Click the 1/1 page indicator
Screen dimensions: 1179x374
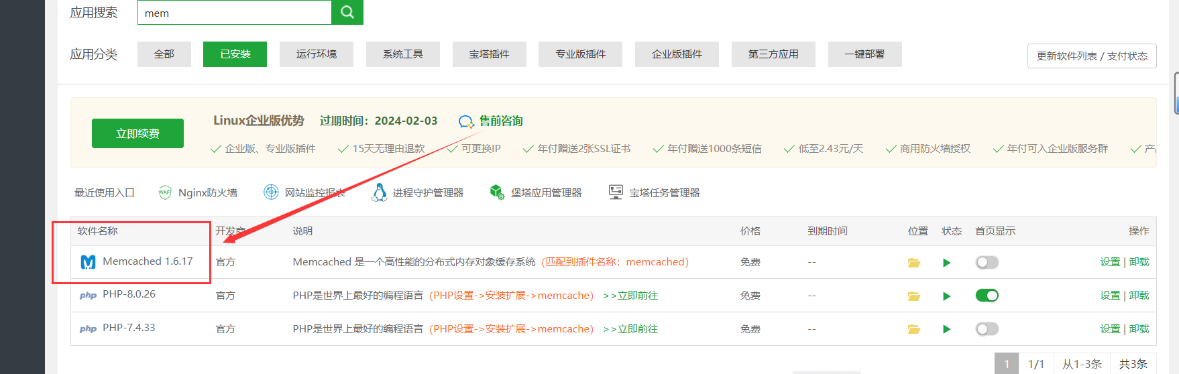tap(1036, 364)
